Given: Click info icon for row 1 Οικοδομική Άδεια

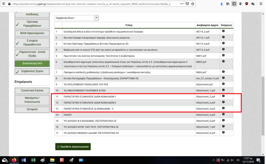Looking at the screenshot, I should point(223,31).
